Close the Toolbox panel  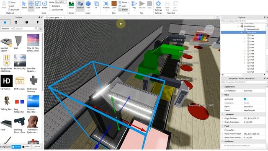tap(42, 18)
